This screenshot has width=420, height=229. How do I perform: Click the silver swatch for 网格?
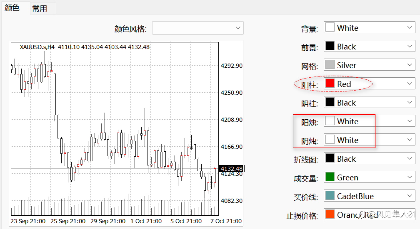tap(330, 65)
